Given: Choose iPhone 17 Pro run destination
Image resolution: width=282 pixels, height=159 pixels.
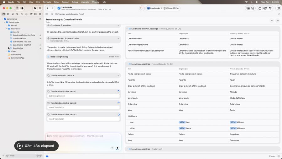Looking at the screenshot, I should point(171,8).
